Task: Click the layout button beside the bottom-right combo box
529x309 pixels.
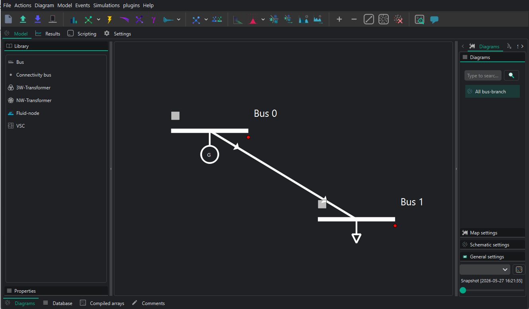Action: 519,270
